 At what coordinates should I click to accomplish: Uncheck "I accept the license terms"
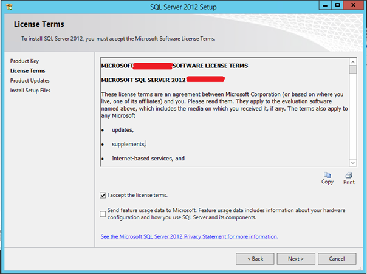point(103,195)
